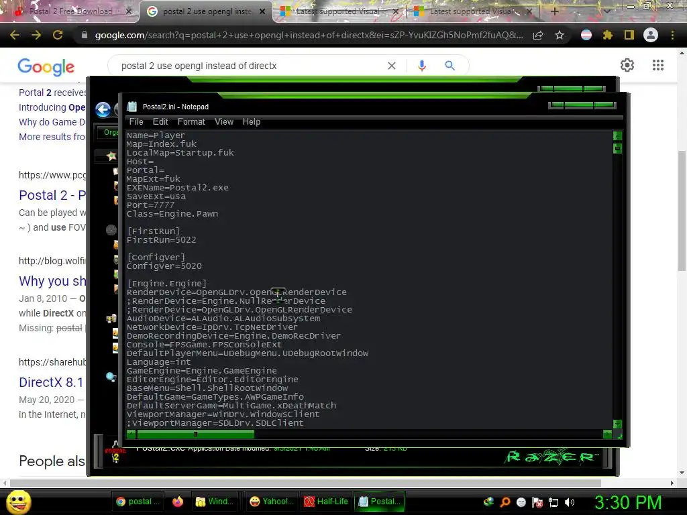The height and width of the screenshot is (515, 687).
Task: Click the Chrome page vertical scrollbar thumb
Action: point(682,211)
